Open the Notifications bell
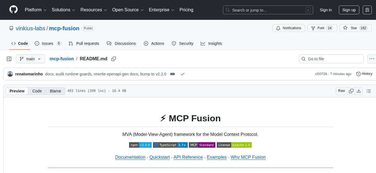 (289, 28)
